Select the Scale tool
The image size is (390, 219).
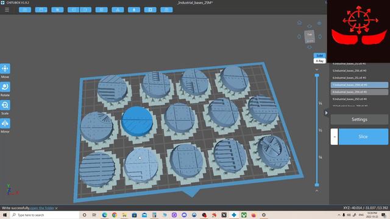pyautogui.click(x=5, y=105)
